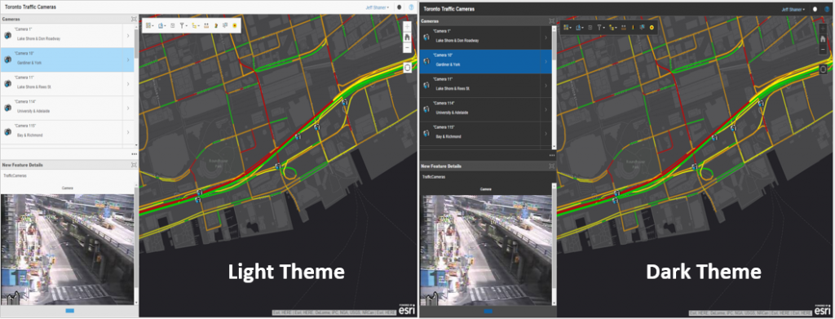The height and width of the screenshot is (319, 835).
Task: Click the measure ruler icon in the light theme toolbar
Action: click(206, 25)
